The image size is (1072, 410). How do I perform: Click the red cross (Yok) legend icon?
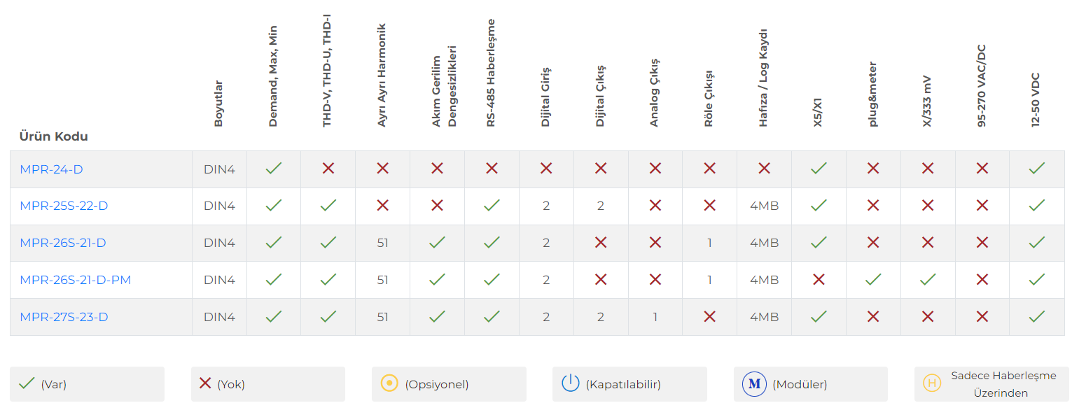pyautogui.click(x=205, y=383)
